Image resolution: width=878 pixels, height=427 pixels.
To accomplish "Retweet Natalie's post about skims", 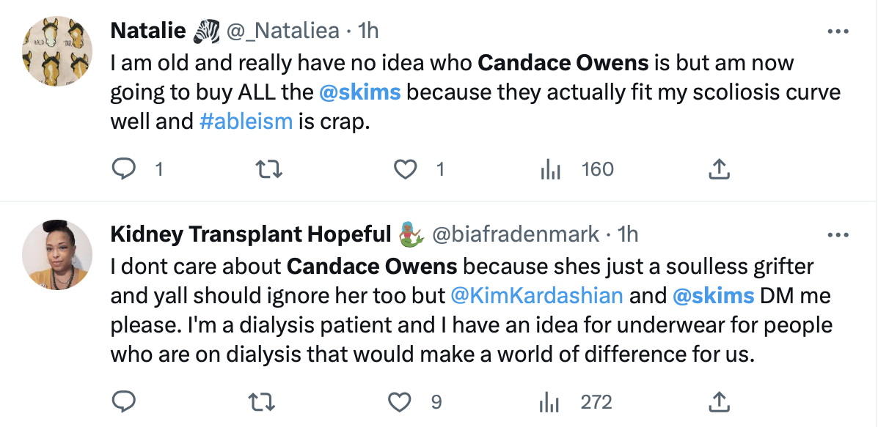I will point(269,169).
